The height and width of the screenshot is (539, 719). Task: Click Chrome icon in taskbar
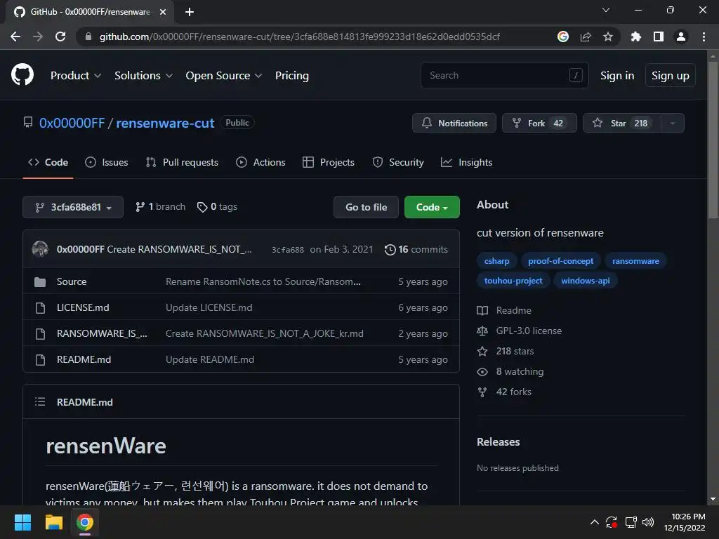coord(85,522)
